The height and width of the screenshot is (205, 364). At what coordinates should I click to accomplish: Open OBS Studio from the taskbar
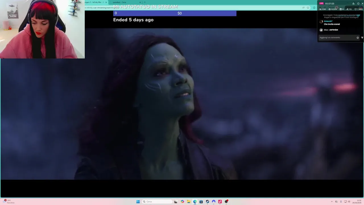click(226, 202)
